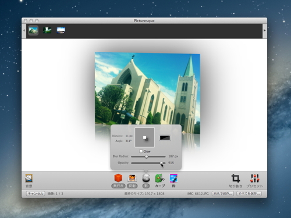Click the Opacity slider knob

(161, 163)
